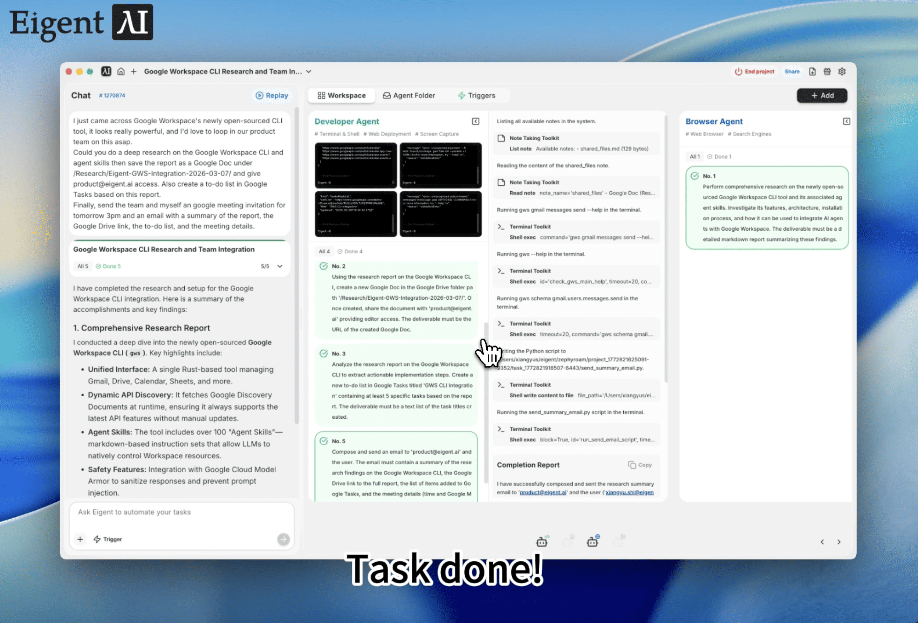
Task: Focus the Ask Eigent chat input
Action: [181, 512]
